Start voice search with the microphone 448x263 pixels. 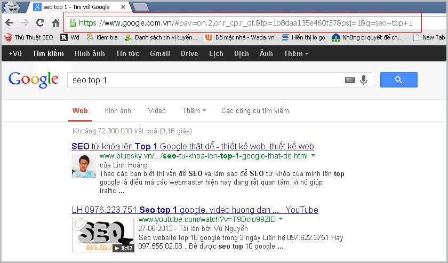click(x=364, y=80)
